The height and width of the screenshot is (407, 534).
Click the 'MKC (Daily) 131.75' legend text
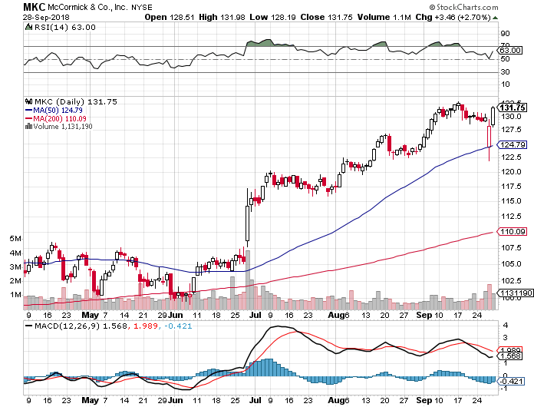click(76, 101)
